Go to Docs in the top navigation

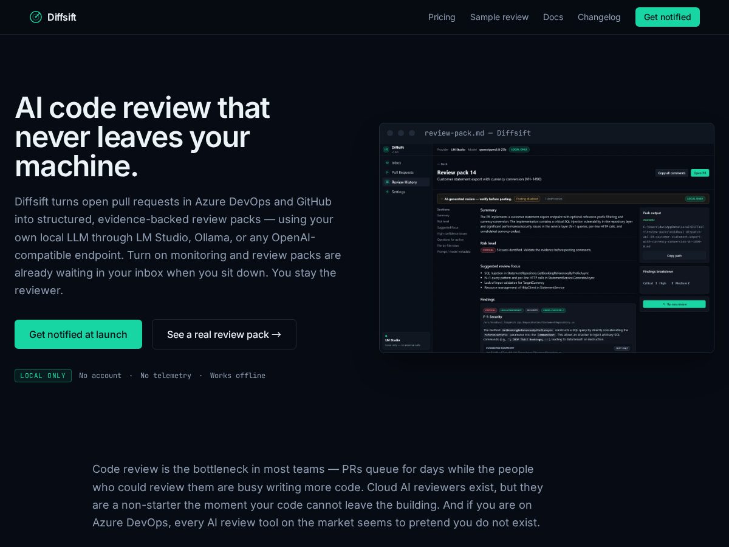(553, 17)
